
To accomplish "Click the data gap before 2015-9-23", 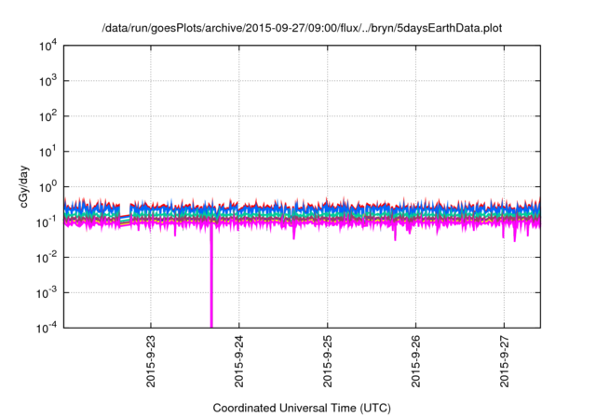I will (x=125, y=209).
